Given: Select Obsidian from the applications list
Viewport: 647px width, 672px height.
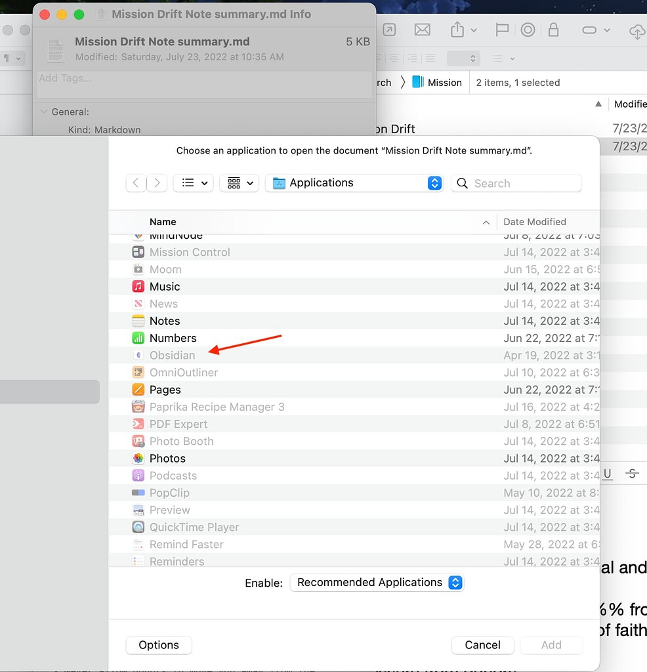Looking at the screenshot, I should pos(173,355).
